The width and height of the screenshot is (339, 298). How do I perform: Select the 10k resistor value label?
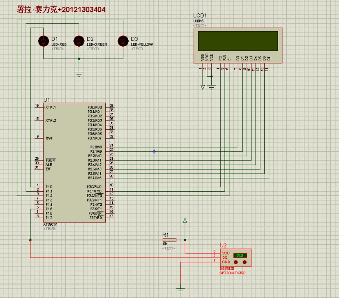tap(165, 244)
